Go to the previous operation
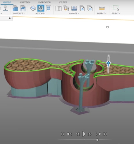The height and width of the screenshot is (144, 134). (x=69, y=134)
